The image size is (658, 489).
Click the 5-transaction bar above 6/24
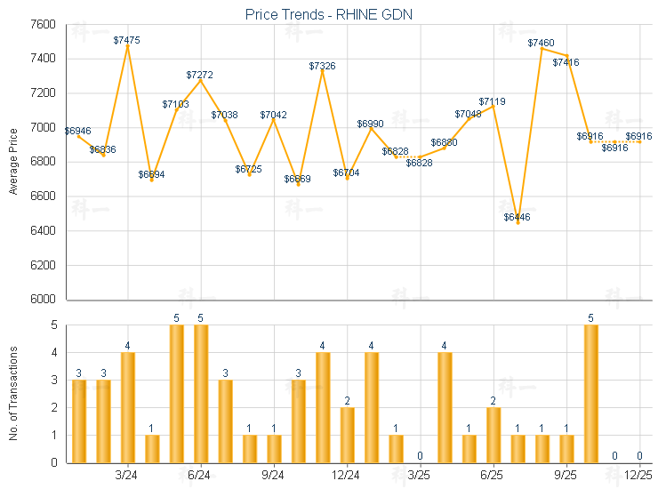point(201,394)
